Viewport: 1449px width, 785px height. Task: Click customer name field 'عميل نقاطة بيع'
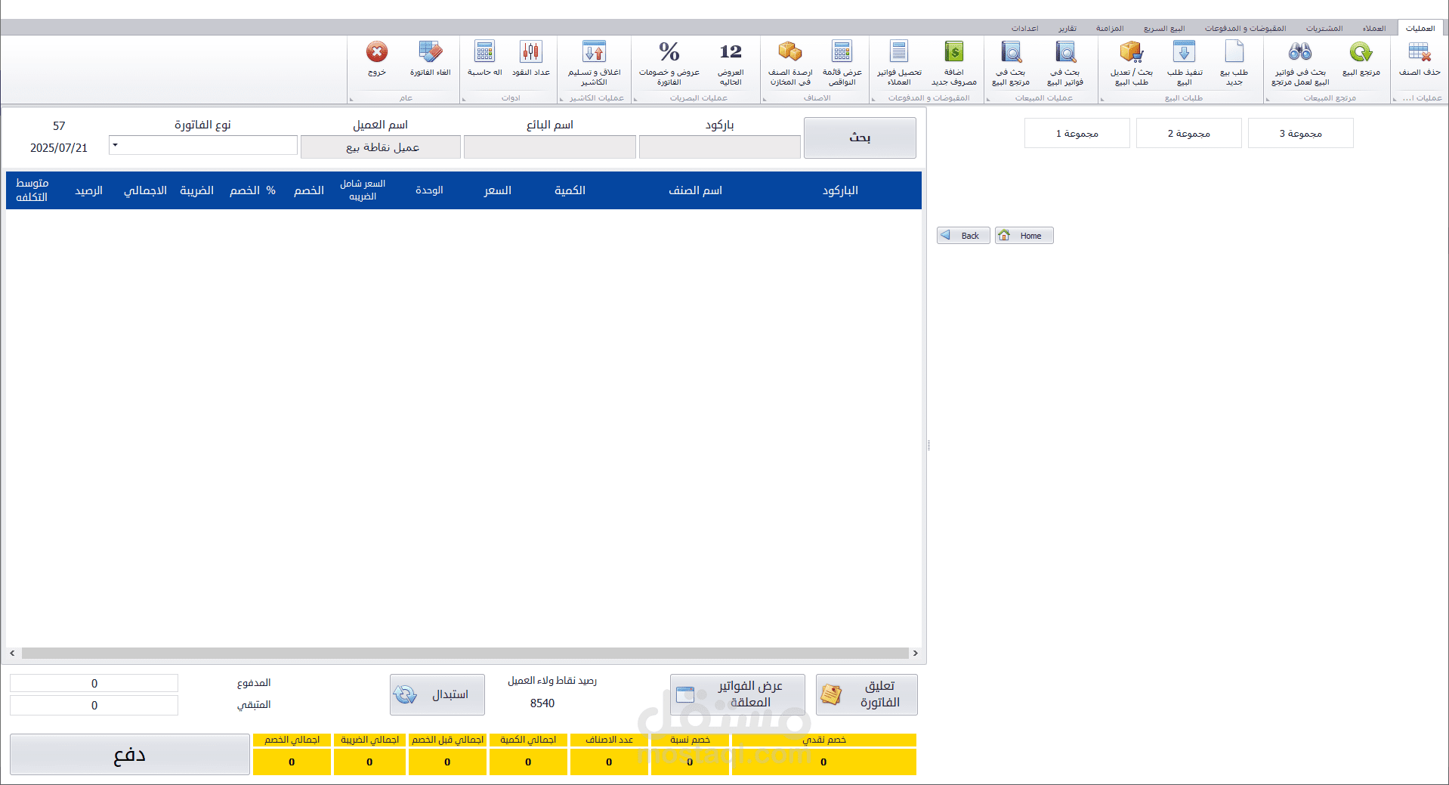coord(381,147)
